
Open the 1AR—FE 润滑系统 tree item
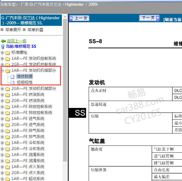click(28, 155)
